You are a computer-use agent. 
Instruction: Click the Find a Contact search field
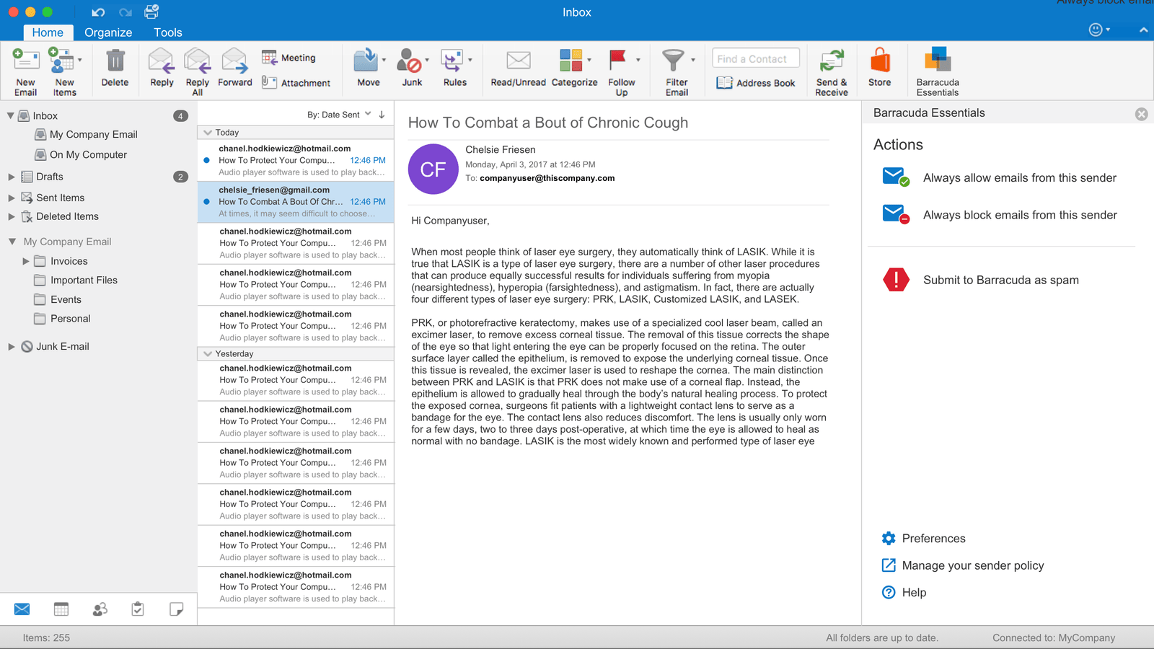coord(755,58)
